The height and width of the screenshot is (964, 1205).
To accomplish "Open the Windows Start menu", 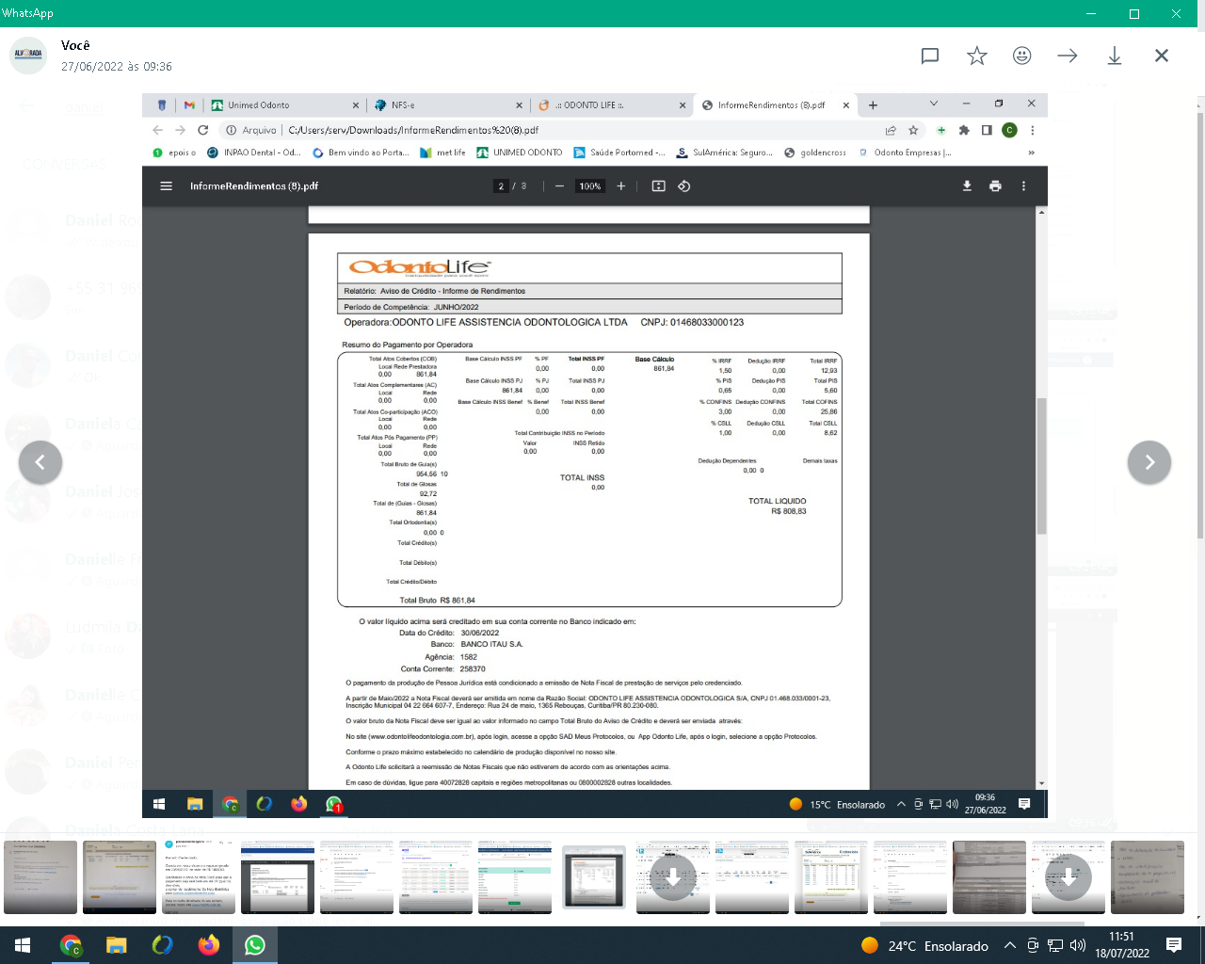I will (x=23, y=945).
